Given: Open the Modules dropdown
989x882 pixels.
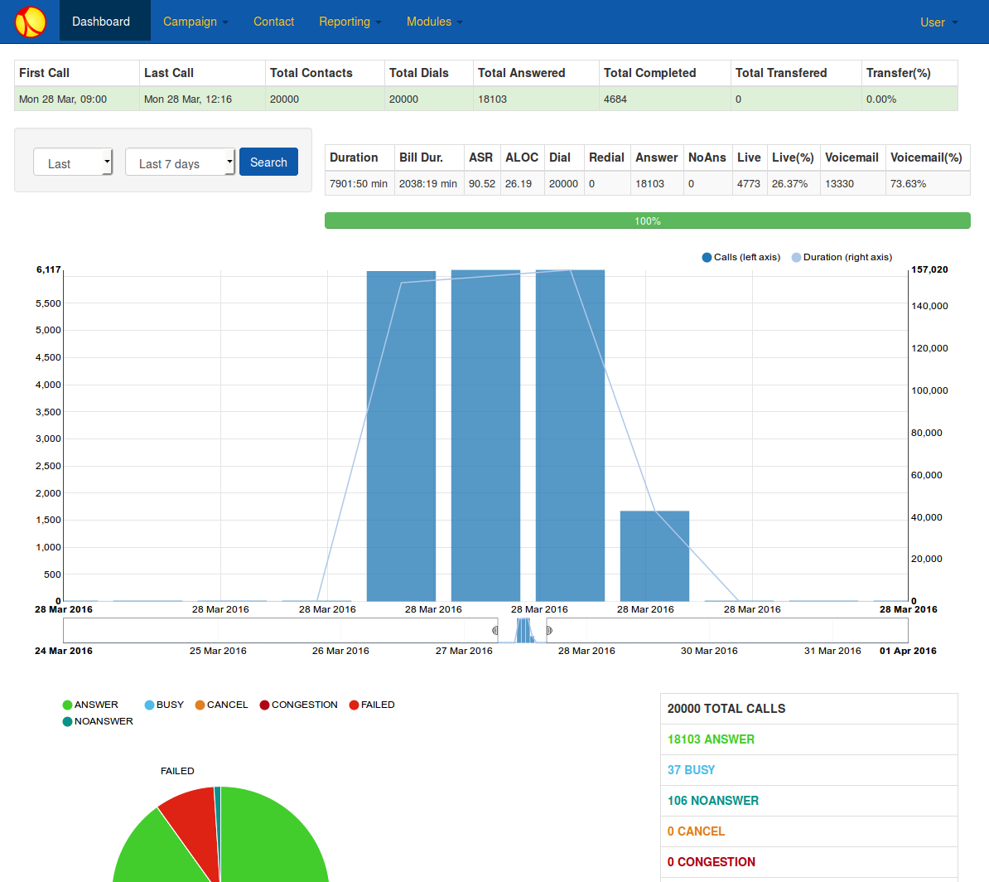Looking at the screenshot, I should [434, 22].
